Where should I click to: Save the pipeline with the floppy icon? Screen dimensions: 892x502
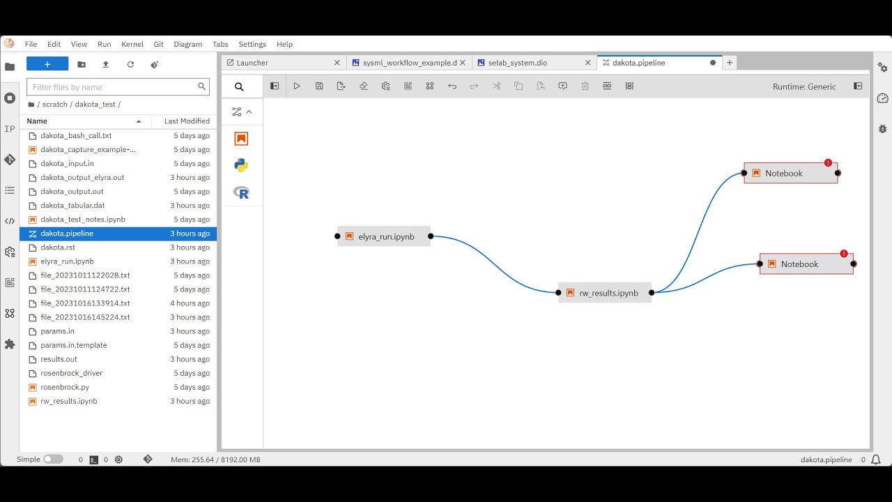click(x=319, y=86)
